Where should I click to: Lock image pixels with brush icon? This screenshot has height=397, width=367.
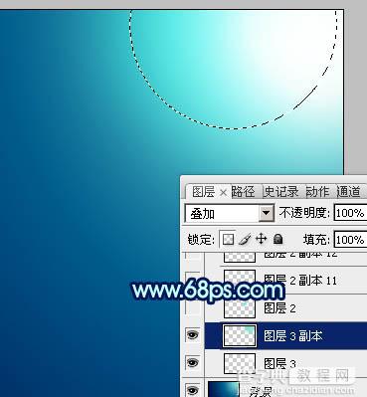245,239
